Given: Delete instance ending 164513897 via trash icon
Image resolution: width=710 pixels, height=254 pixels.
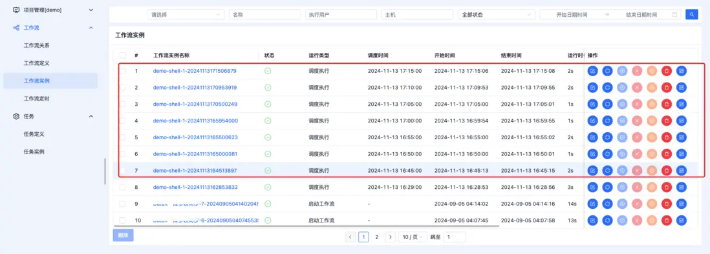Looking at the screenshot, I should point(667,171).
